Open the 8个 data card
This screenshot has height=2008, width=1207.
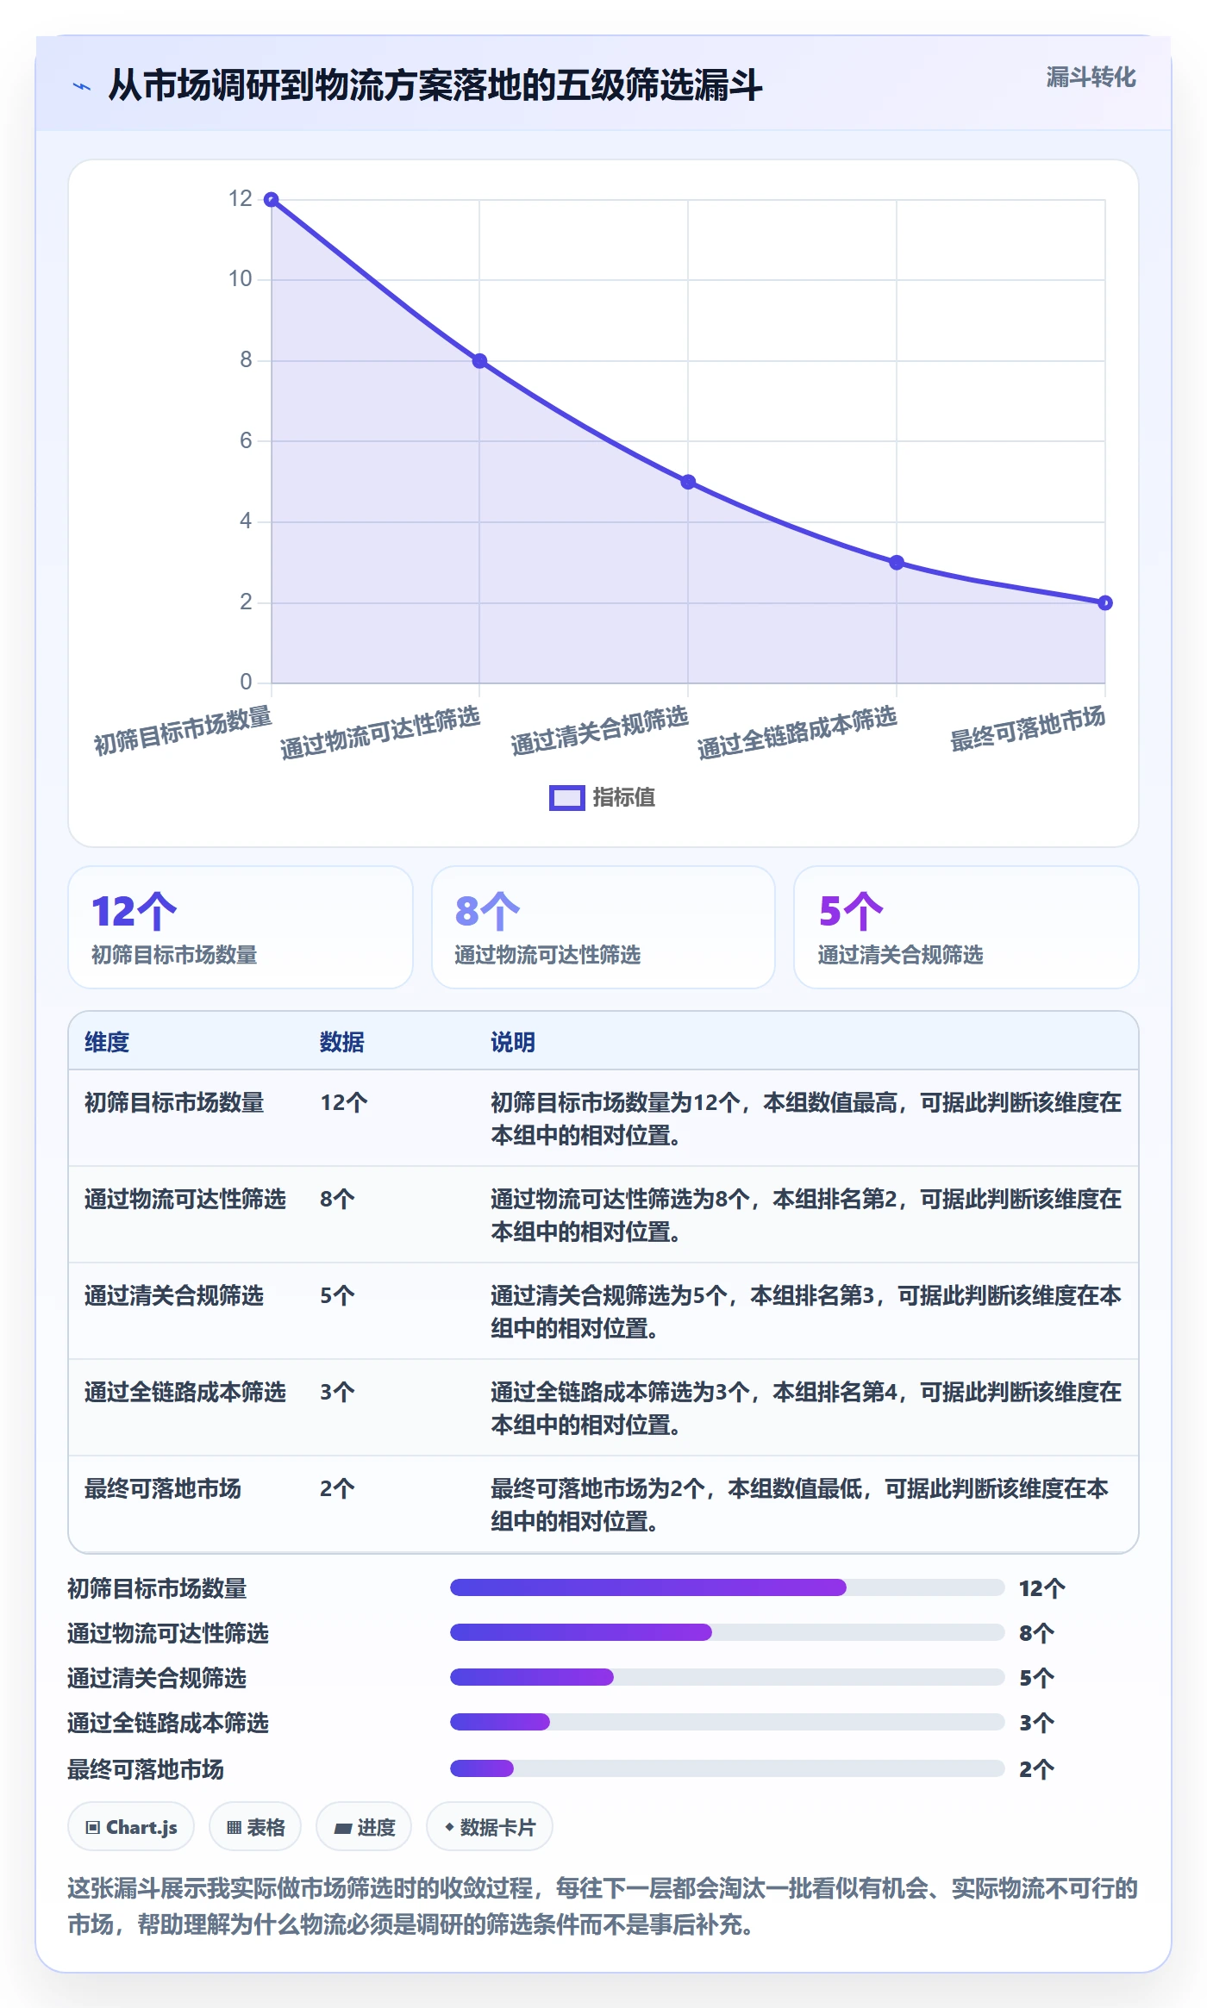(x=603, y=927)
